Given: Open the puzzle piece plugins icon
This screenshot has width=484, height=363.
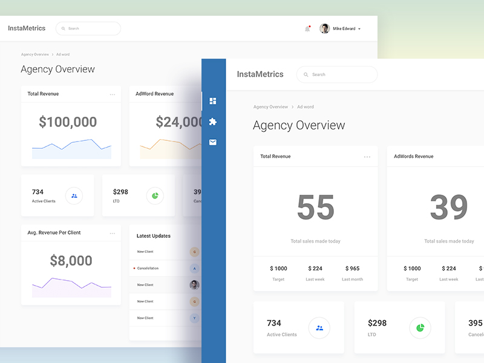Looking at the screenshot, I should point(212,122).
